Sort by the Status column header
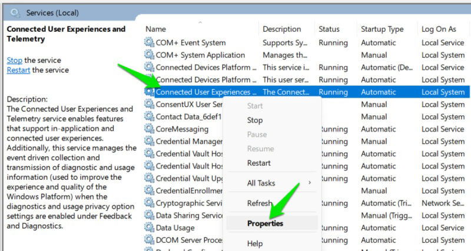This screenshot has width=471, height=251. (x=329, y=29)
